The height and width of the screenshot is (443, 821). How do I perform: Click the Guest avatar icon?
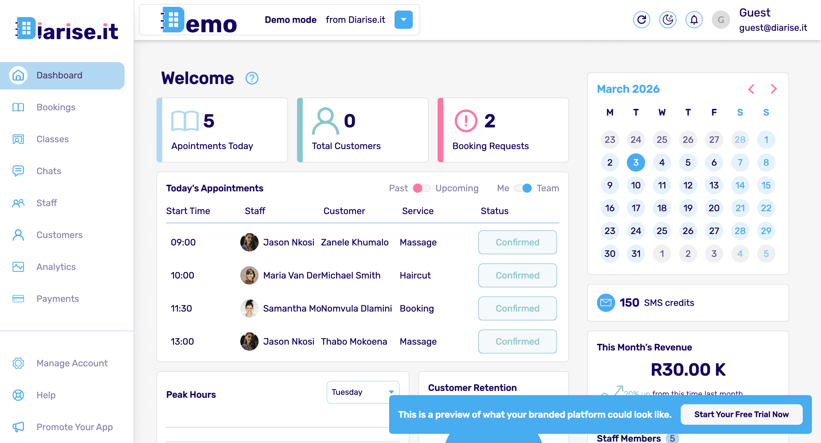(721, 20)
